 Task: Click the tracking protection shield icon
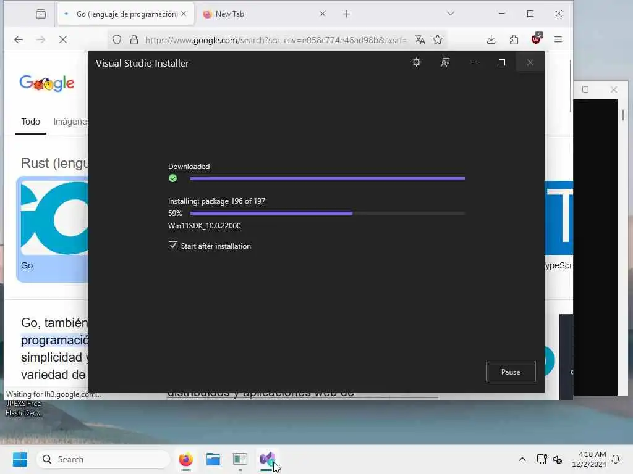tap(117, 39)
